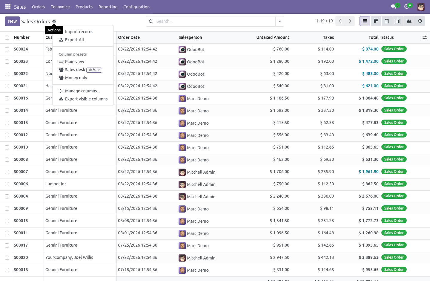Screen dimensions: 430x281
Task: Open the To Invoice menu
Action: click(x=60, y=7)
